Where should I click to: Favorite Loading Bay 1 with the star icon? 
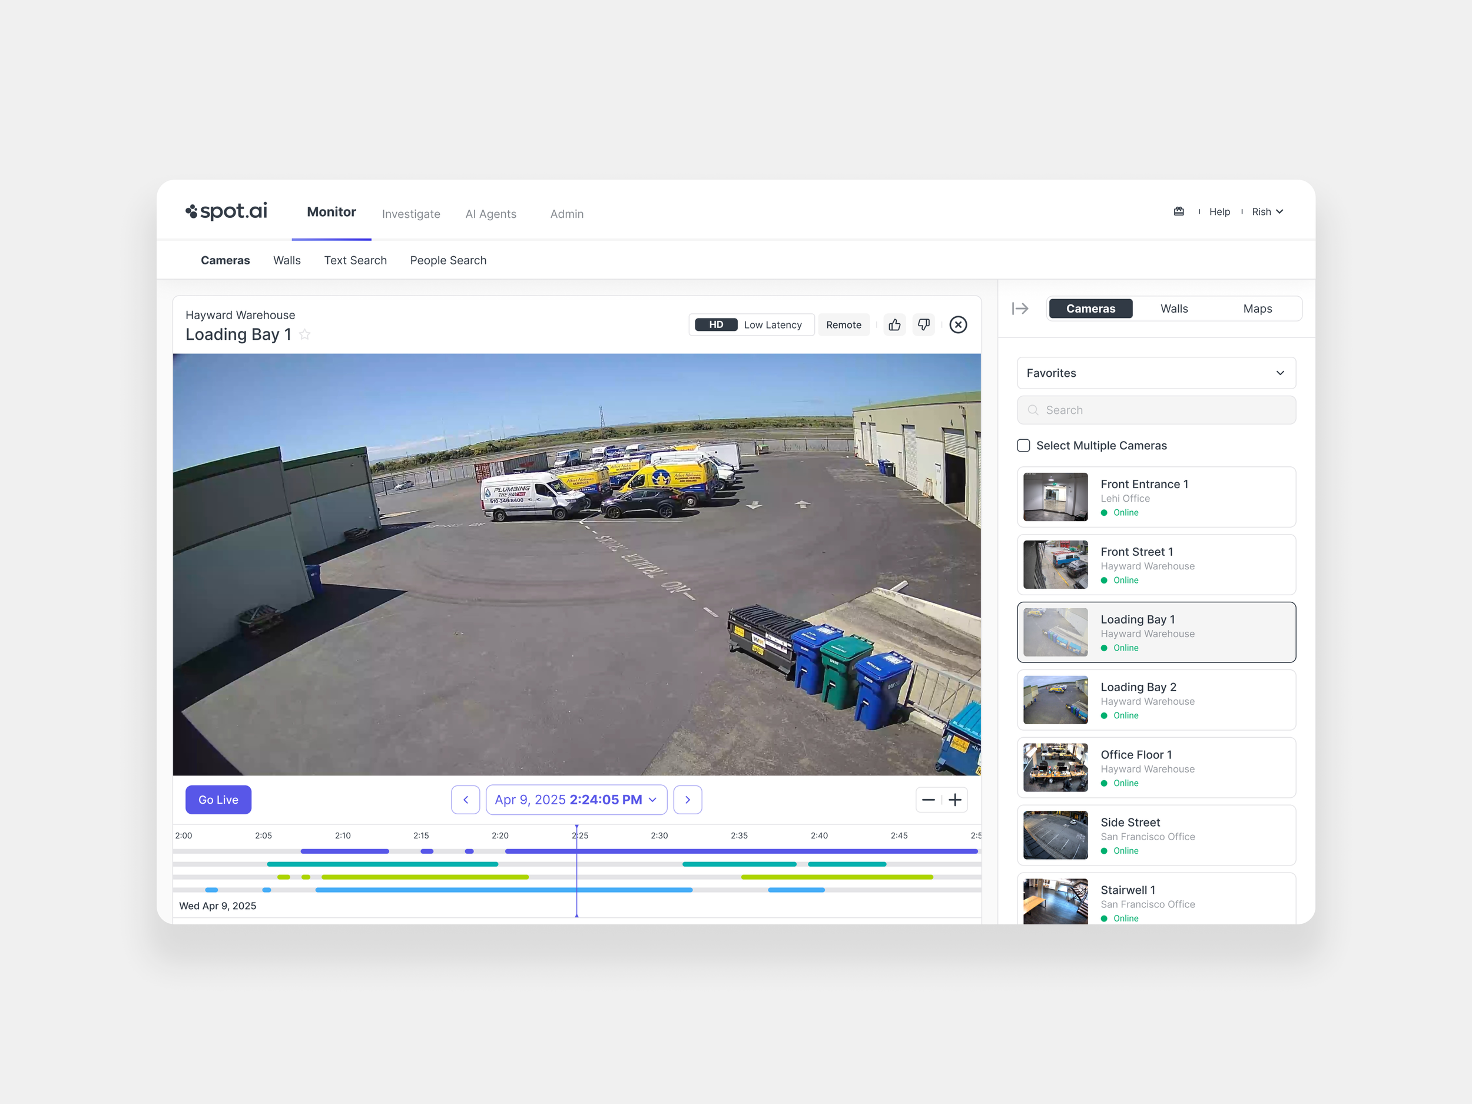point(305,334)
